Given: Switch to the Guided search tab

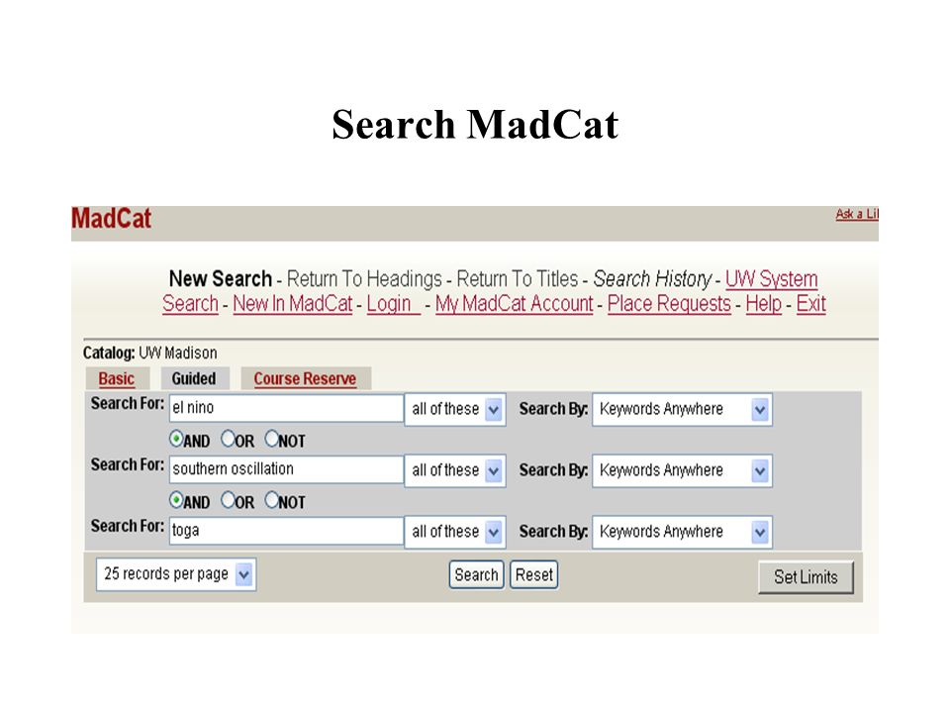Looking at the screenshot, I should [194, 379].
